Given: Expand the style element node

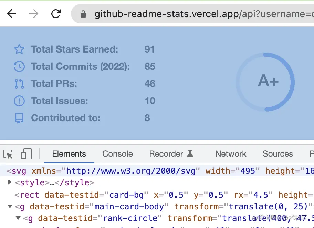Looking at the screenshot, I should click(x=9, y=182).
